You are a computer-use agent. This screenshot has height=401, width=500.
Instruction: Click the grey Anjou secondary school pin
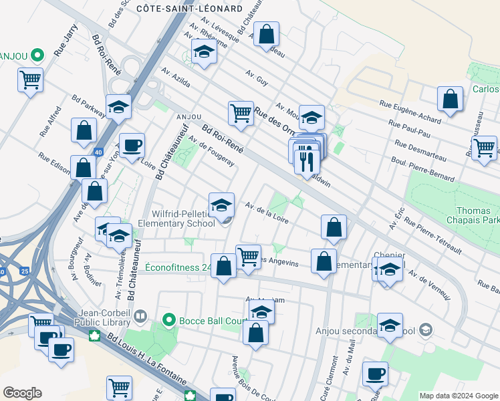[426, 330]
